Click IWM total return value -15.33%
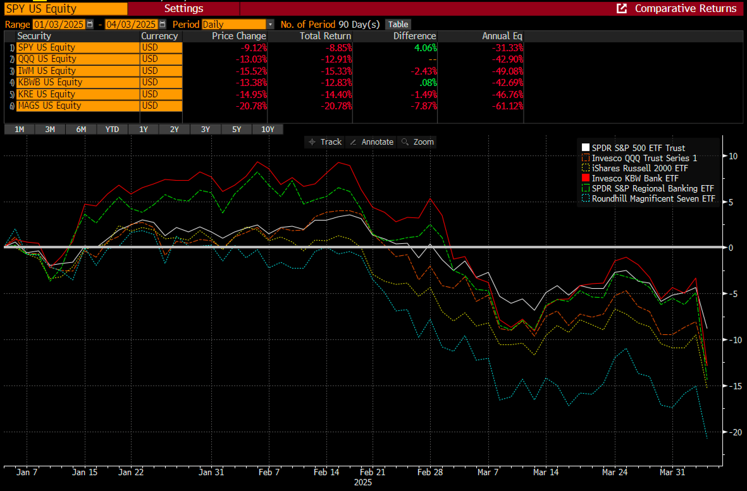Image resolution: width=747 pixels, height=491 pixels. [x=336, y=71]
